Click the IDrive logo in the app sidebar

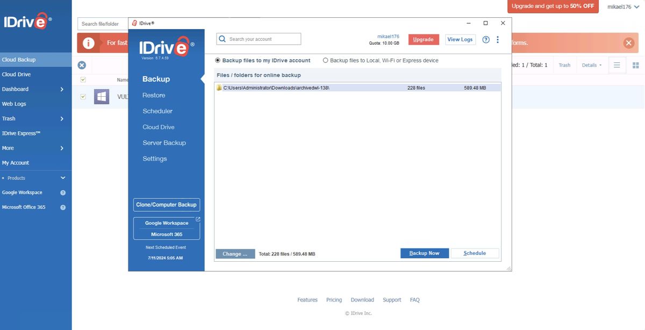coord(166,47)
